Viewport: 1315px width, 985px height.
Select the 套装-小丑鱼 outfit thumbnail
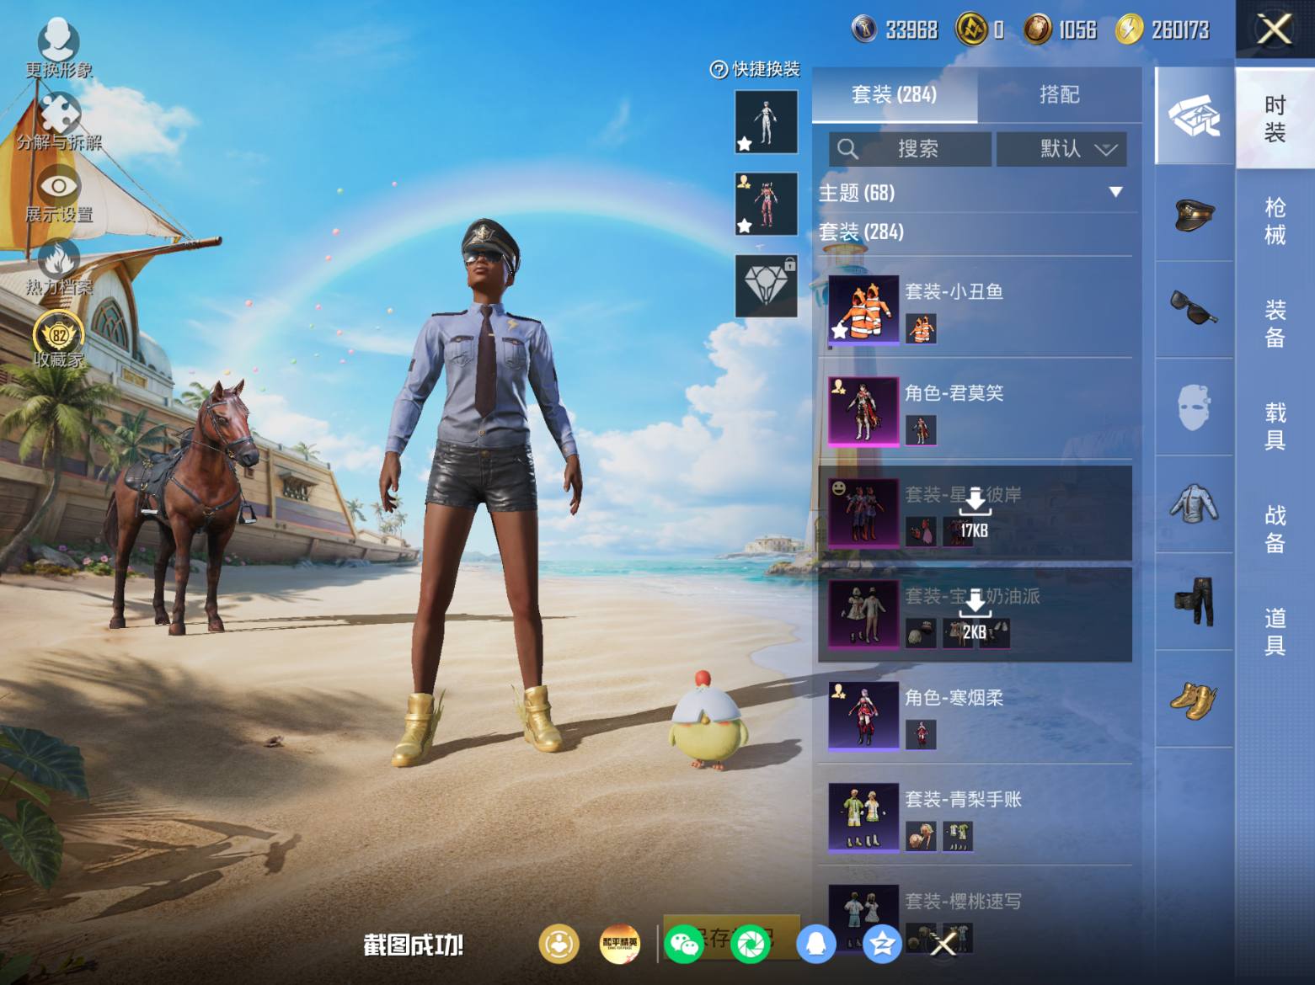863,311
